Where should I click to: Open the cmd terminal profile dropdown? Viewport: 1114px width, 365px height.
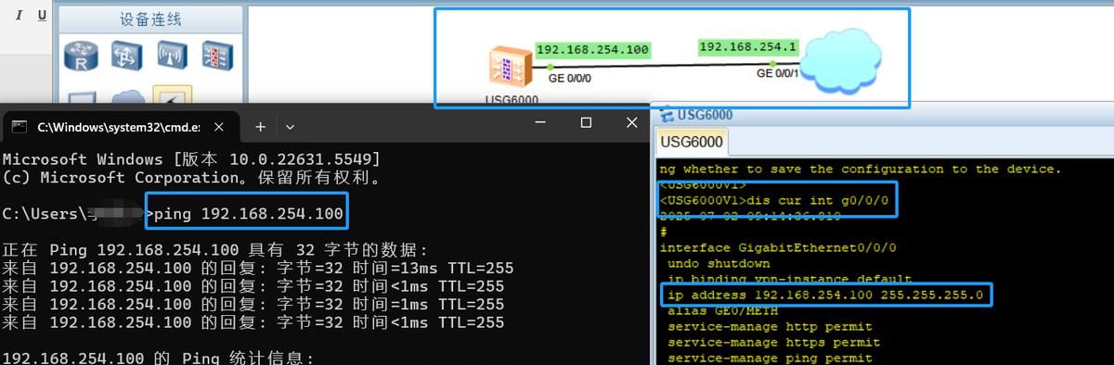click(291, 126)
